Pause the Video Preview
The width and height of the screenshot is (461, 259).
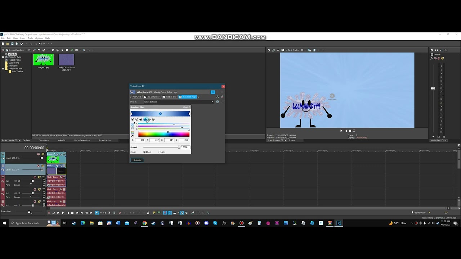pyautogui.click(x=345, y=131)
